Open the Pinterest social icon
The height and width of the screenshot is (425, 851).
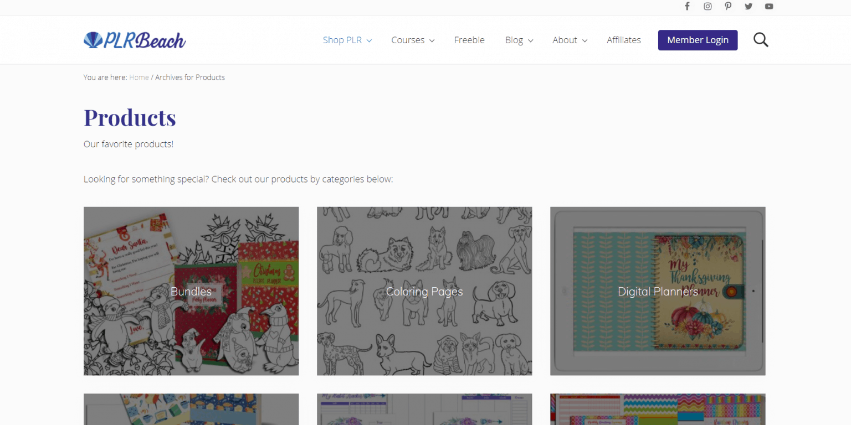tap(728, 7)
